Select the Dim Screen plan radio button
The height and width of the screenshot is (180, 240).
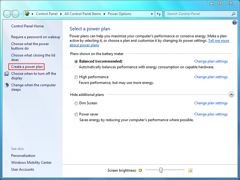(76, 103)
